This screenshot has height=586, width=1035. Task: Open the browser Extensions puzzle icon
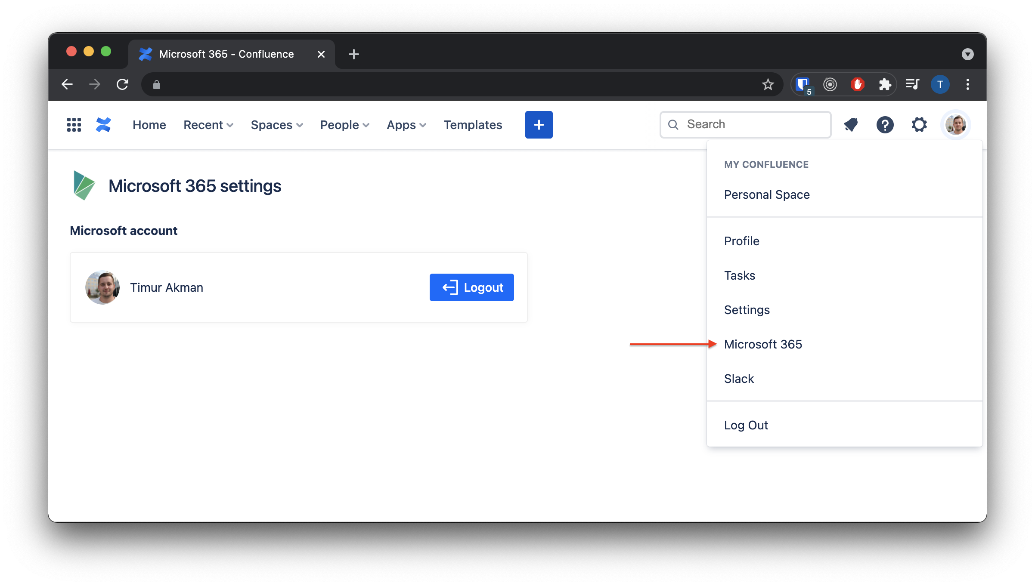point(885,84)
